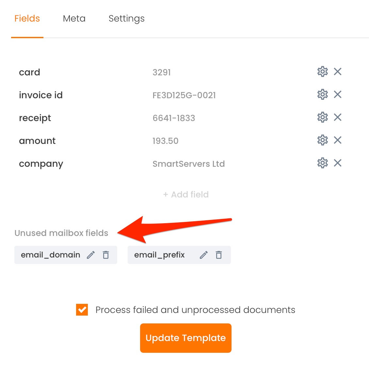Remove the invoice id field
The width and height of the screenshot is (369, 374).
click(338, 95)
